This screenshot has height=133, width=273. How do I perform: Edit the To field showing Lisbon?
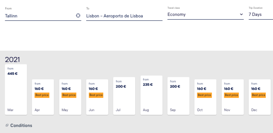coord(124,16)
